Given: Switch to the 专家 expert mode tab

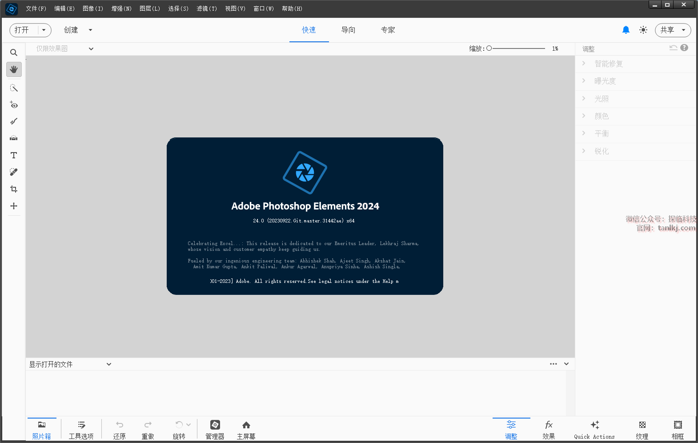Looking at the screenshot, I should [x=388, y=30].
